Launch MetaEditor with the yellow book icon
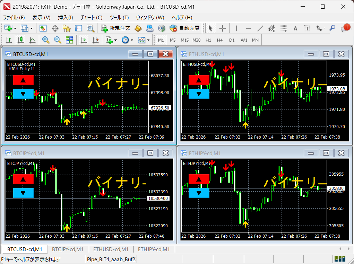 (138, 28)
